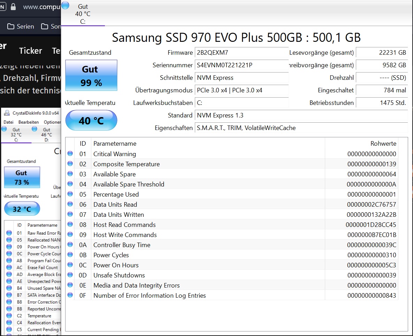The height and width of the screenshot is (336, 413).
Task: Click the status dot for Composite Temperature
Action: (x=70, y=164)
